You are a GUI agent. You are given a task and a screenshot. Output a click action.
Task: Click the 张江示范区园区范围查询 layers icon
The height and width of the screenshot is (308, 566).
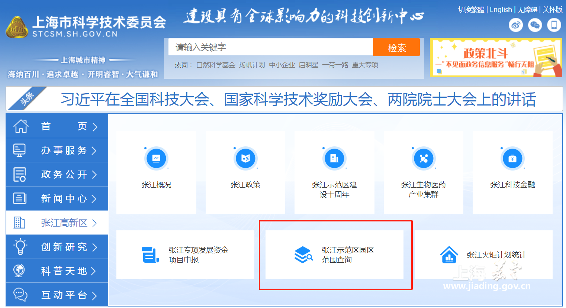pos(303,255)
